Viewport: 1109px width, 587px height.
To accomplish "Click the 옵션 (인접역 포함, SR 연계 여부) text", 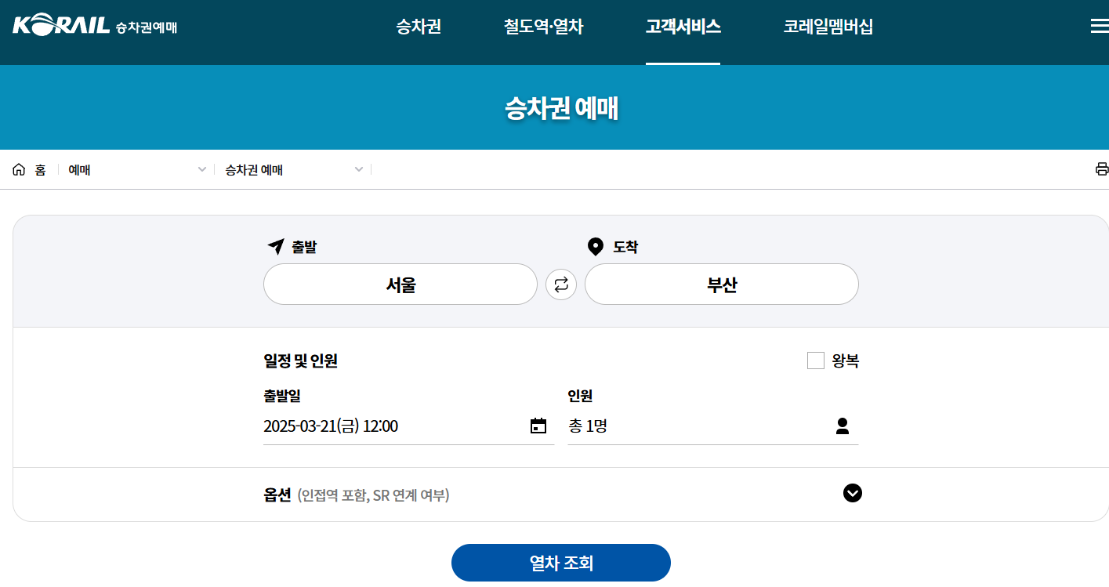I will tap(357, 495).
